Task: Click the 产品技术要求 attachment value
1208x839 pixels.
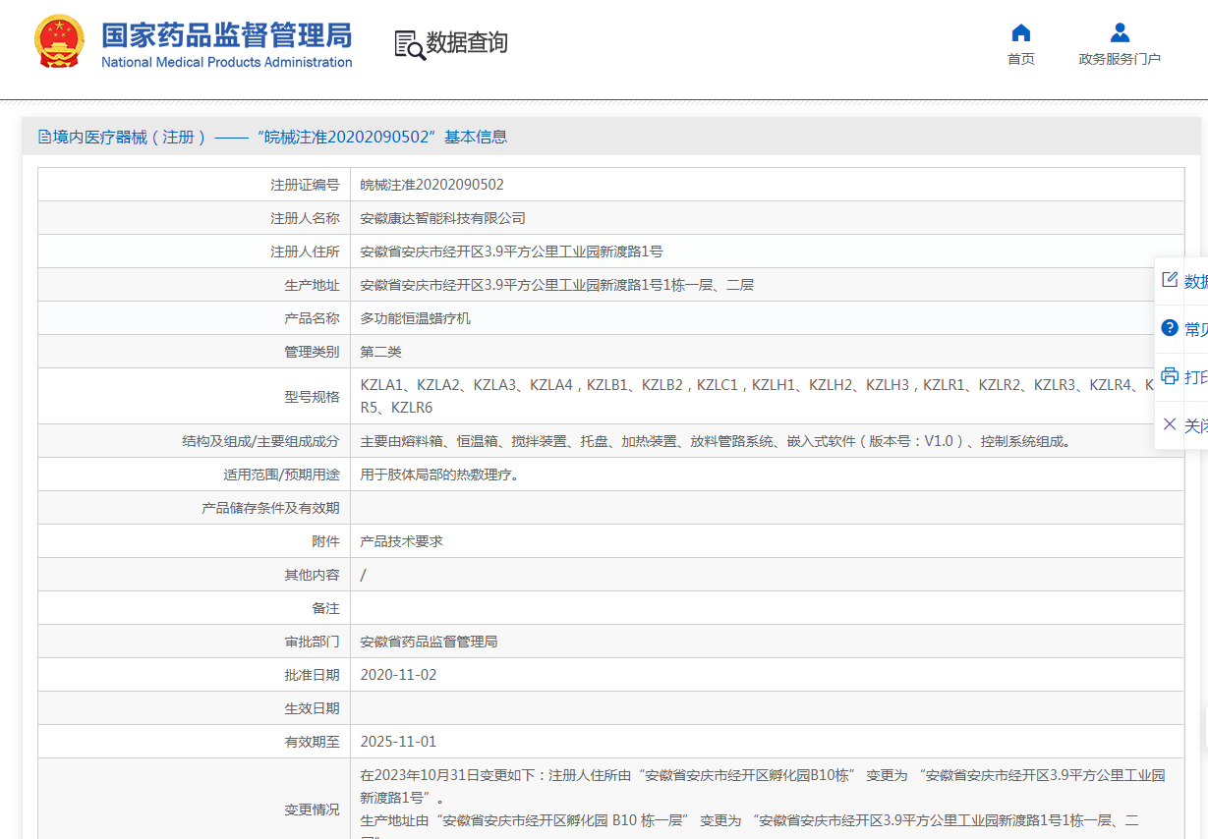Action: 402,541
